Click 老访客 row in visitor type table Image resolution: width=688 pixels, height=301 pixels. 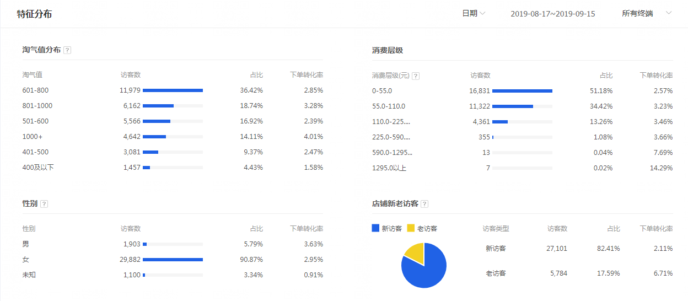(x=577, y=273)
